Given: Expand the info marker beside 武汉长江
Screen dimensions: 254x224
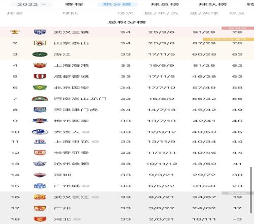Looking at the screenshot, I should [x=96, y=197].
